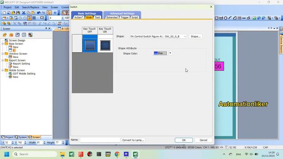Select the Rectangle drawing tool
The image size is (283, 159).
(x=217, y=18)
